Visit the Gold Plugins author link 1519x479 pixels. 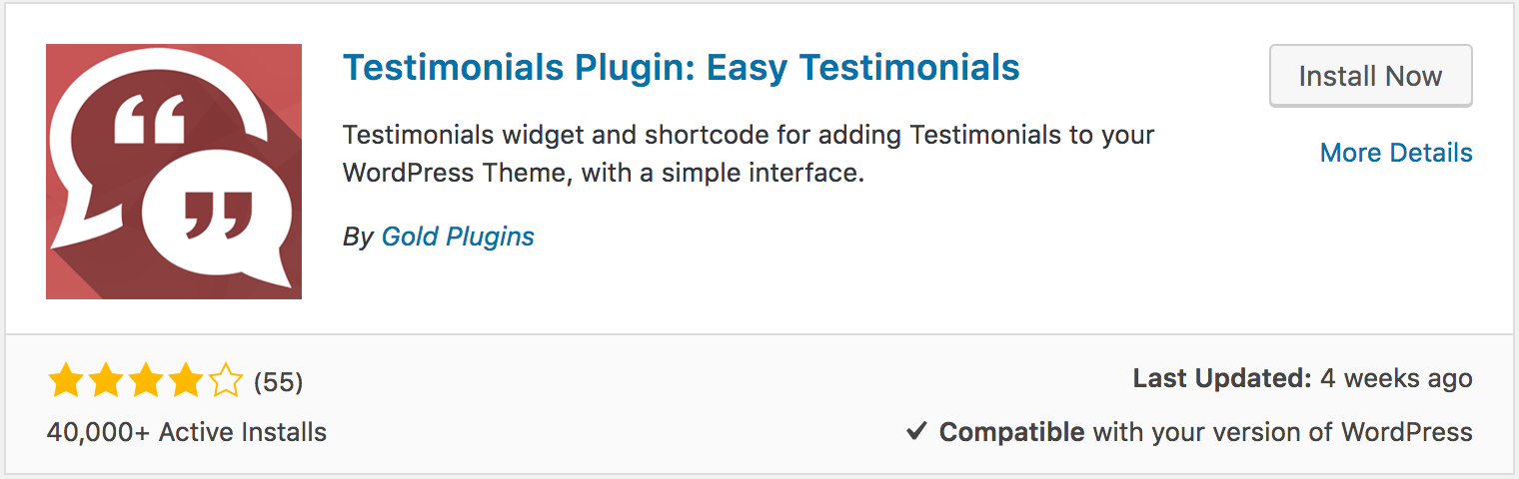tap(458, 237)
